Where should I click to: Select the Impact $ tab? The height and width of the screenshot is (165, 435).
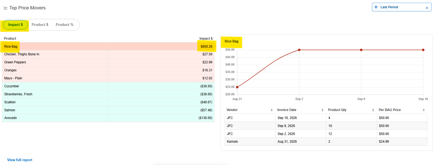click(15, 25)
